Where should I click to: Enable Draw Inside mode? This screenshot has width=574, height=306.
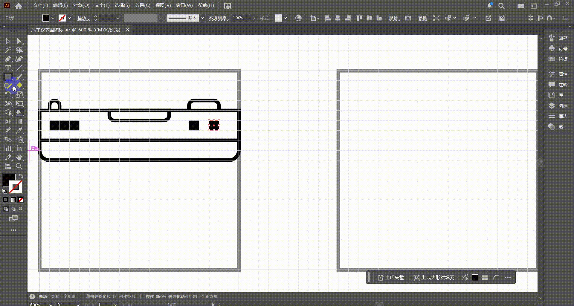coord(21,209)
